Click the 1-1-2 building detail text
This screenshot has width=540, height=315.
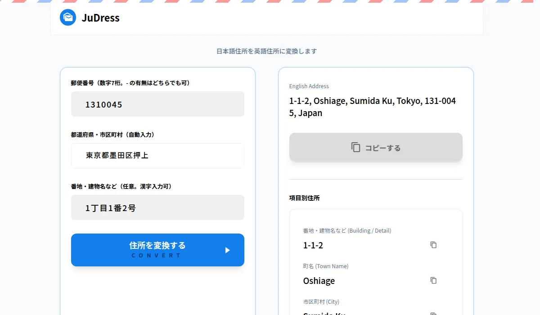313,245
